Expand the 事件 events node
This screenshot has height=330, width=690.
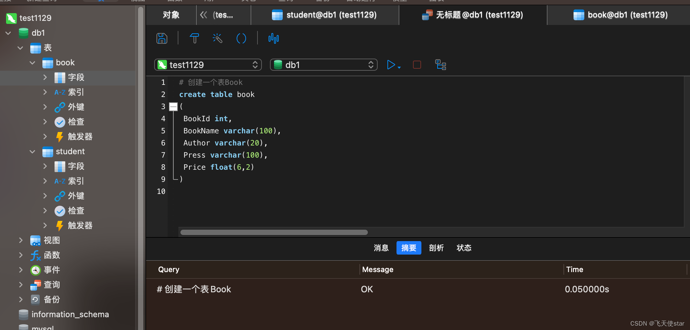[21, 270]
